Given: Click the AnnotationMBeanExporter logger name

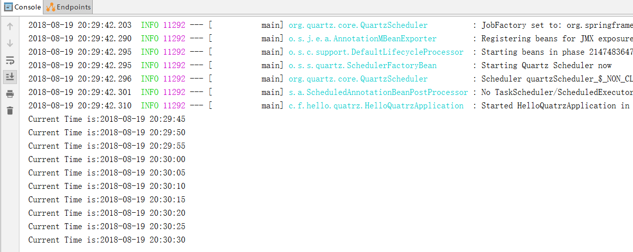Looking at the screenshot, I should click(x=362, y=38).
